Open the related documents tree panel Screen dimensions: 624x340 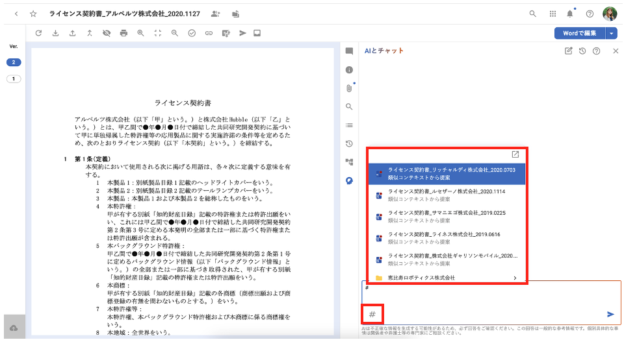(349, 162)
